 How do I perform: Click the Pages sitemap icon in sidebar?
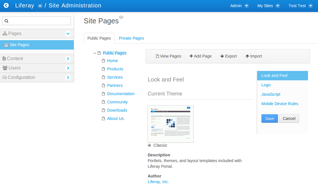click(x=5, y=34)
